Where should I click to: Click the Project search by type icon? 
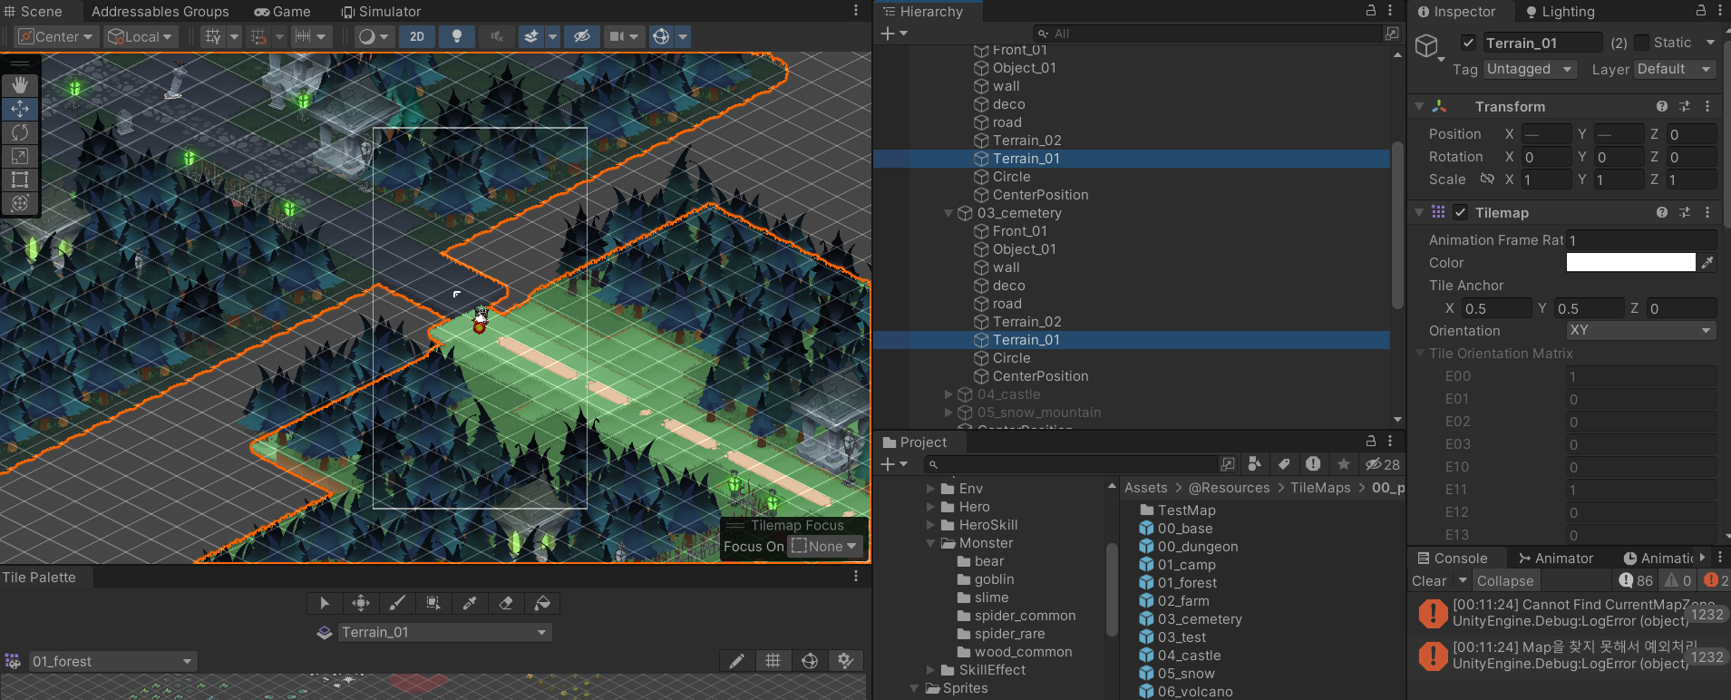coord(1255,464)
